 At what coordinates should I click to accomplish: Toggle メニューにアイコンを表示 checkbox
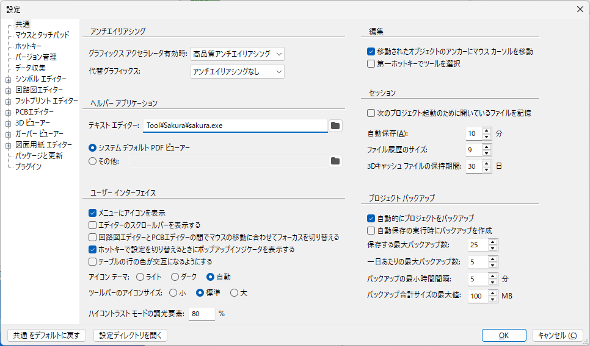coord(93,213)
